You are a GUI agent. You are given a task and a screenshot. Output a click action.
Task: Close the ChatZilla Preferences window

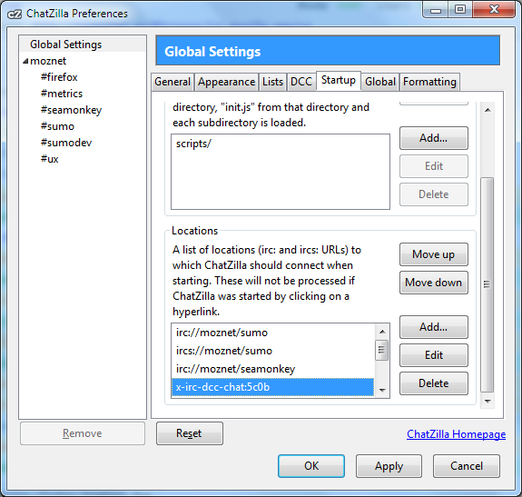(494, 9)
